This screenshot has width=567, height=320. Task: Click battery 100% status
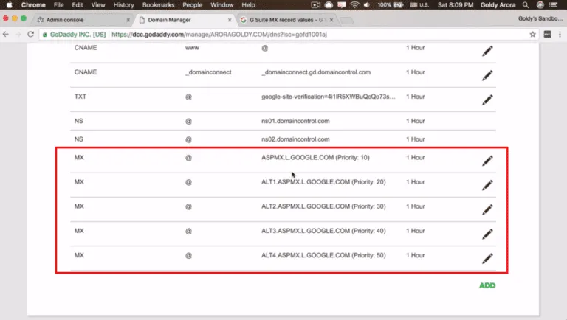point(390,5)
